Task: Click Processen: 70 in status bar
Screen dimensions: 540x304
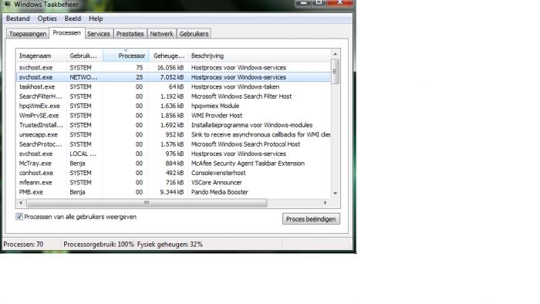Action: 23,245
